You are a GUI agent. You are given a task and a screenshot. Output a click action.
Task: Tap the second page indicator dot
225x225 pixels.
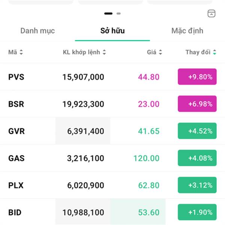(118, 13)
